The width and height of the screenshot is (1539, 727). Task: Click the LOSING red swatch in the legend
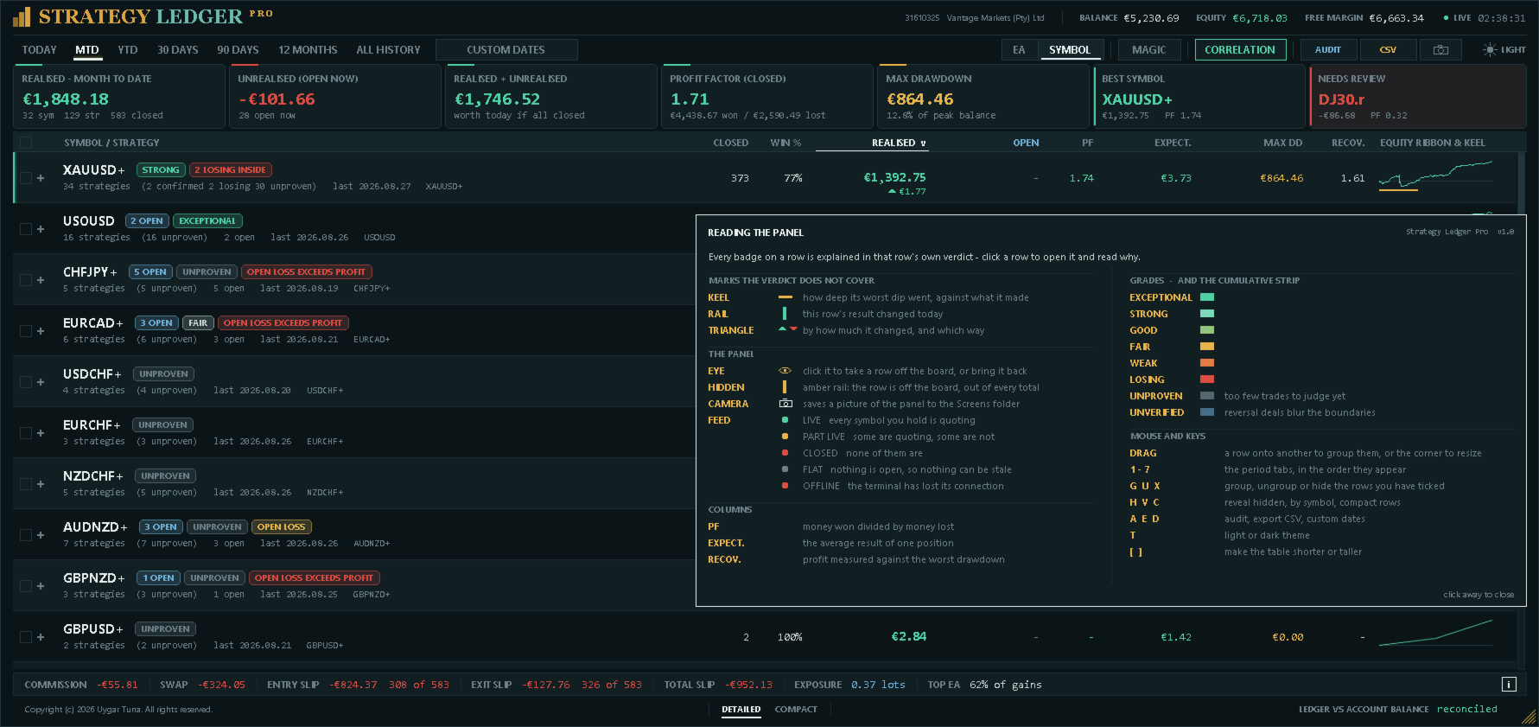coord(1207,379)
